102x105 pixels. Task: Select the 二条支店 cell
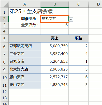point(25,54)
